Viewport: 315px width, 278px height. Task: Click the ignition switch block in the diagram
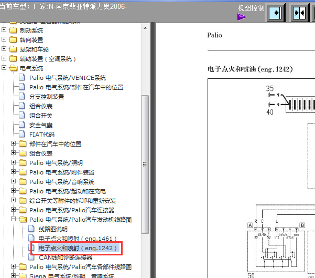276,251
